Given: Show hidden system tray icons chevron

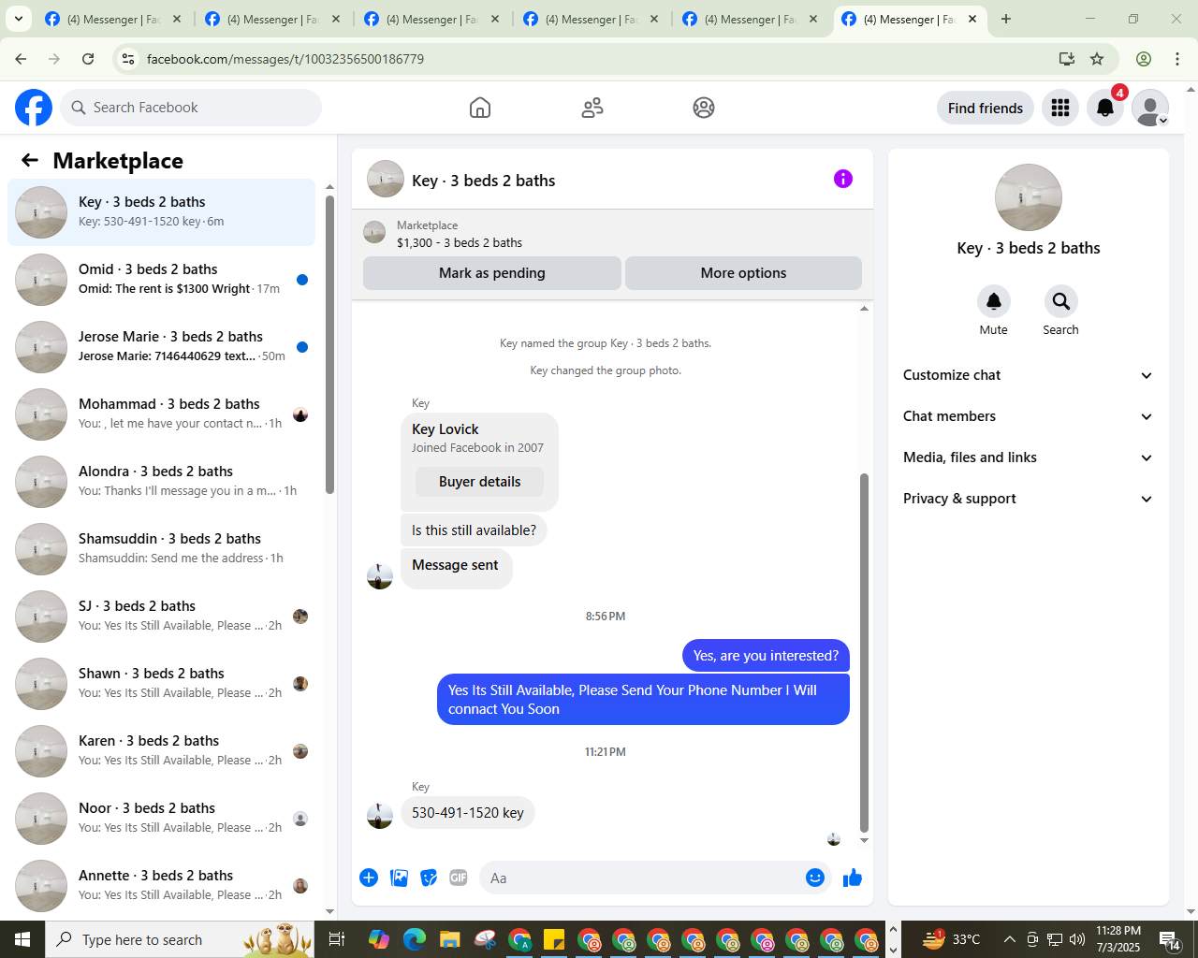Looking at the screenshot, I should point(1009,939).
